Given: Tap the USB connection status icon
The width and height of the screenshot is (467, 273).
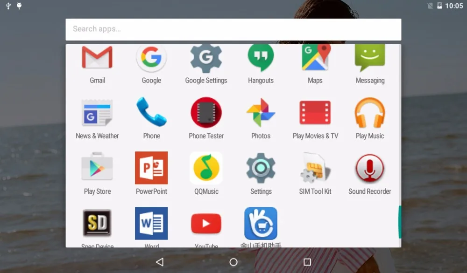Looking at the screenshot, I should tap(8, 6).
